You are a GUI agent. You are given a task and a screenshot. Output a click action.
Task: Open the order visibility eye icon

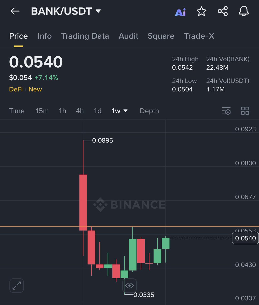130,285
